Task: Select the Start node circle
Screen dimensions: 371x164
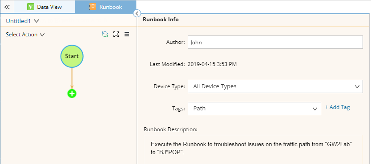Action: pos(72,56)
